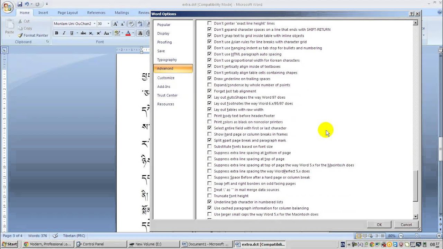Click the Save icon in Quick Access Toolbar

[x=20, y=4]
